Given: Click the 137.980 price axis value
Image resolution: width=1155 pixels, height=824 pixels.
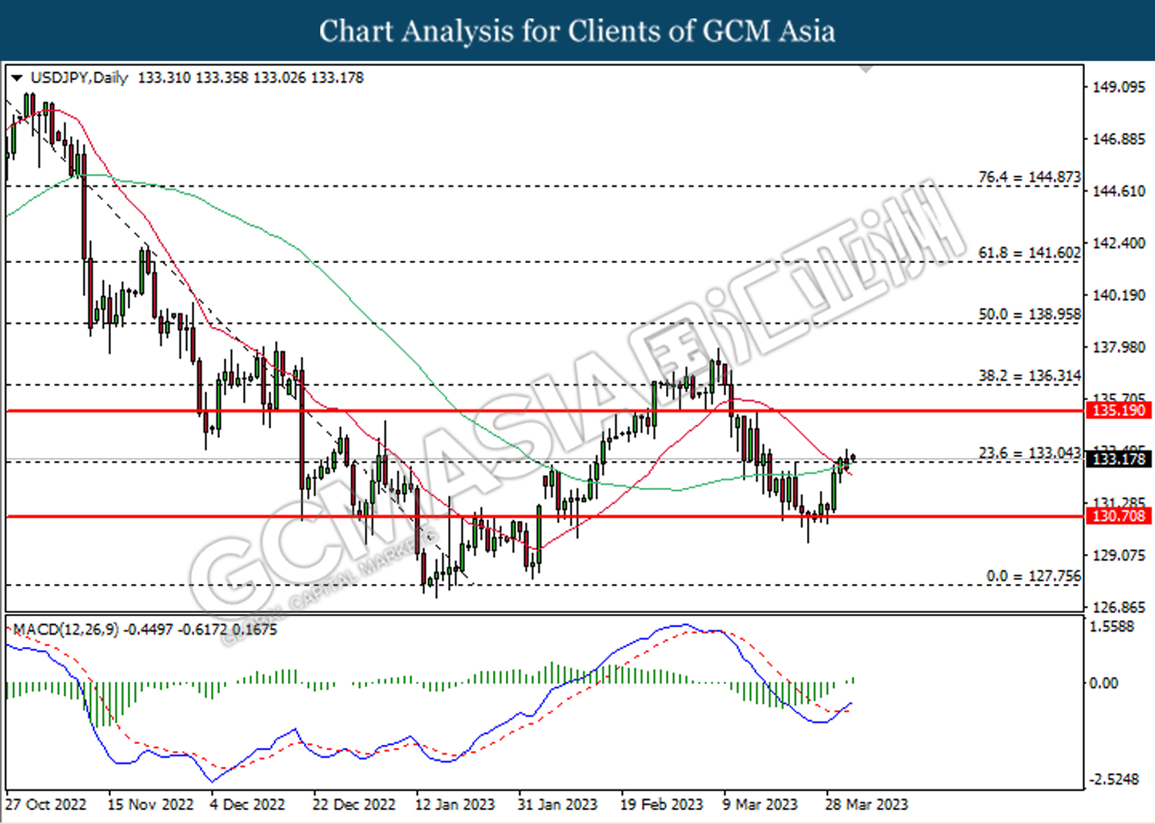Looking at the screenshot, I should click(1120, 348).
